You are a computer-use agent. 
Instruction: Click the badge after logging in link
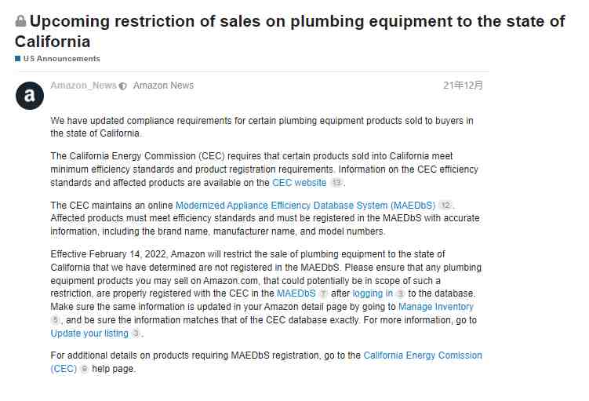point(401,293)
